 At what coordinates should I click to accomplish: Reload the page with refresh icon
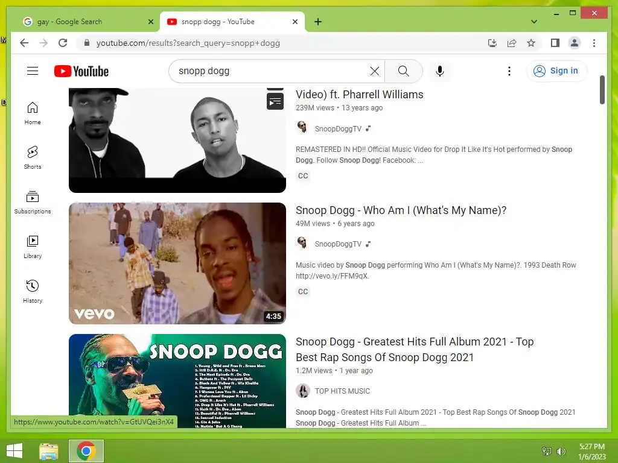click(63, 43)
